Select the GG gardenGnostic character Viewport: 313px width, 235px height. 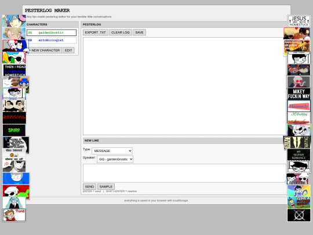point(52,32)
